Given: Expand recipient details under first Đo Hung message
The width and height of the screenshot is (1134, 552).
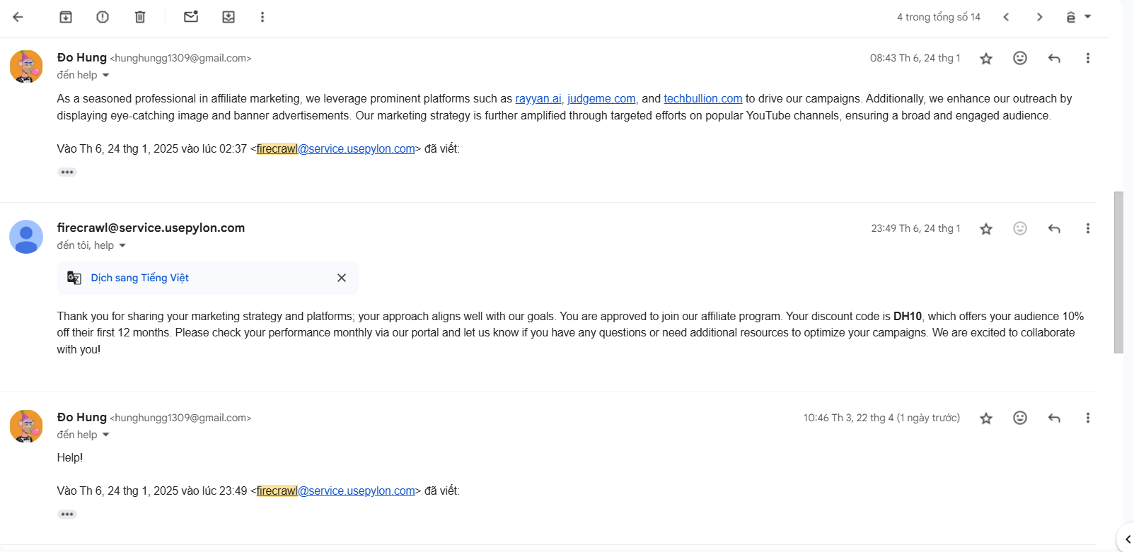Looking at the screenshot, I should click(x=106, y=76).
